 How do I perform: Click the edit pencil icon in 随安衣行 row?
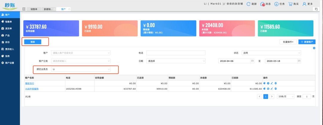click(272, 83)
